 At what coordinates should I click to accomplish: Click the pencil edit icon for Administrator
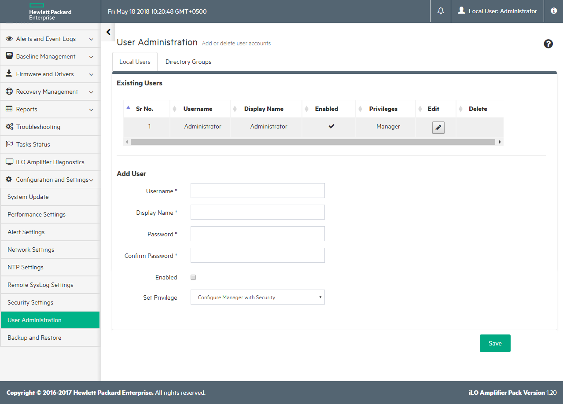coord(438,128)
